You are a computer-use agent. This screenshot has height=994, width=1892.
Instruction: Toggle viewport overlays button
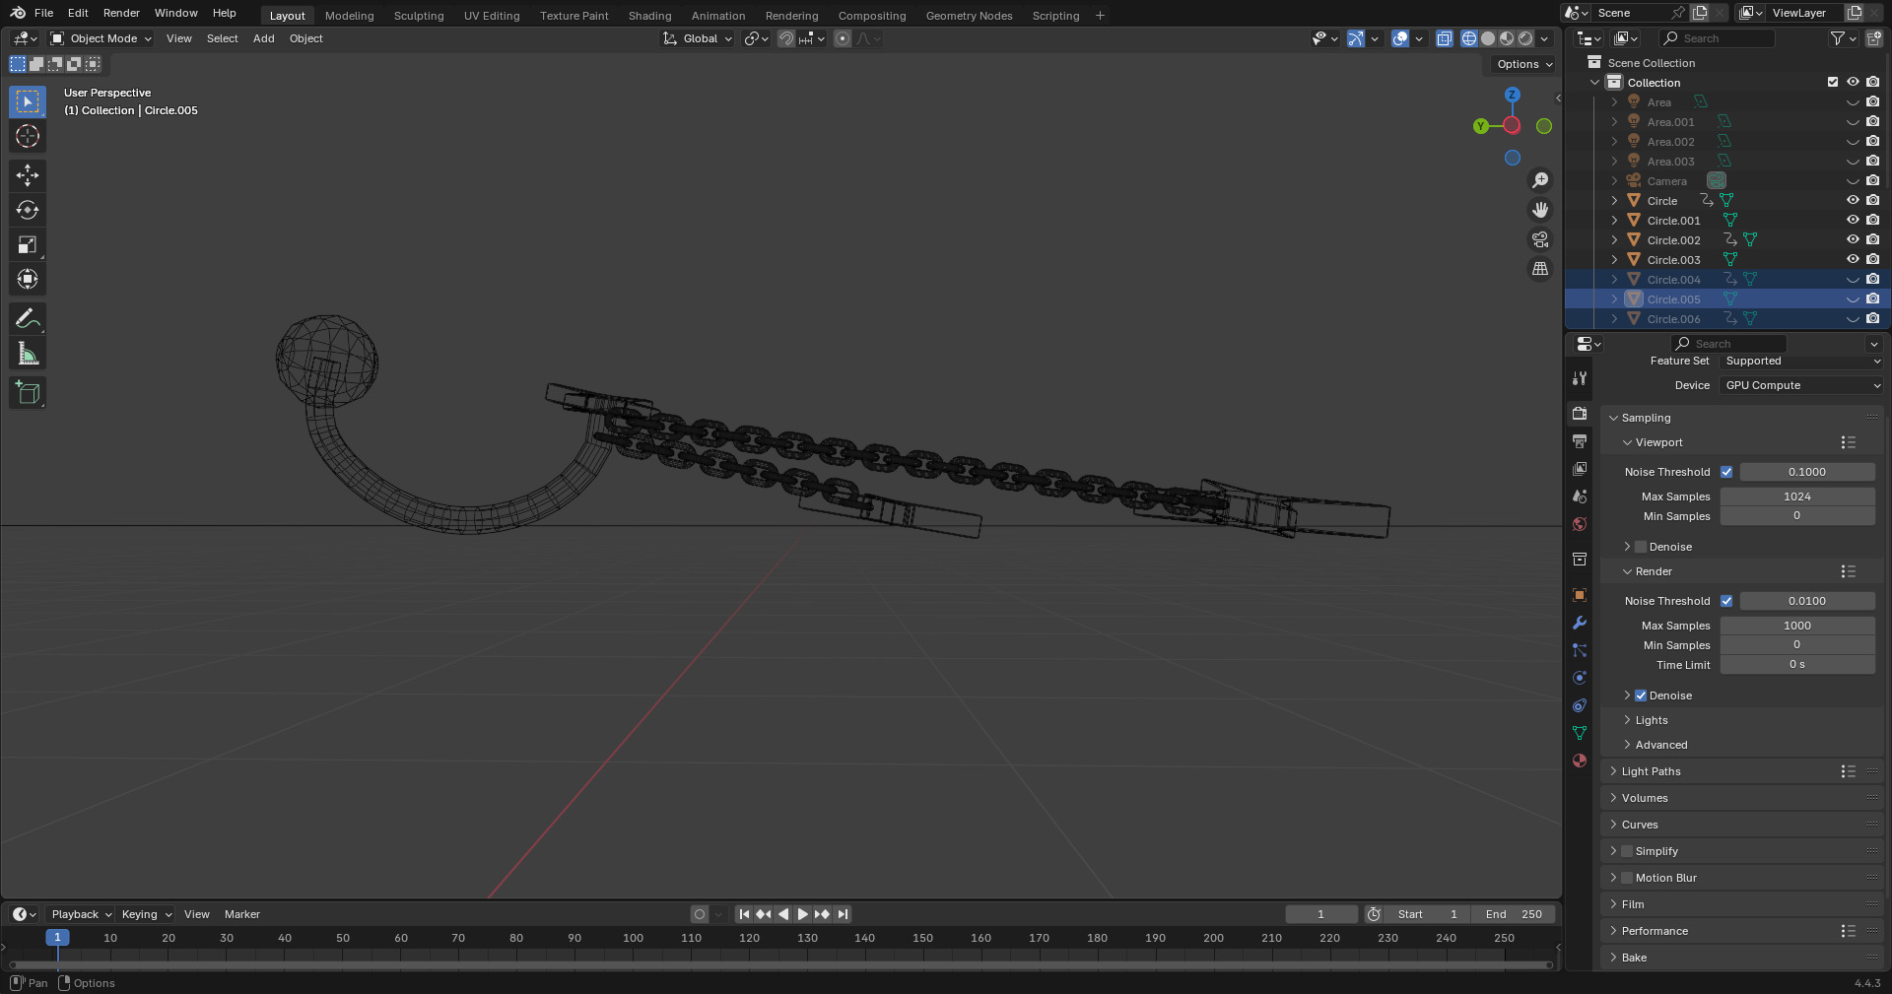point(1400,38)
